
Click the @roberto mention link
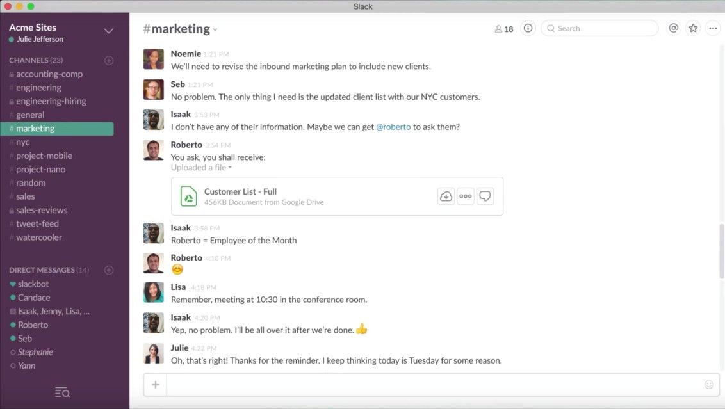click(393, 127)
